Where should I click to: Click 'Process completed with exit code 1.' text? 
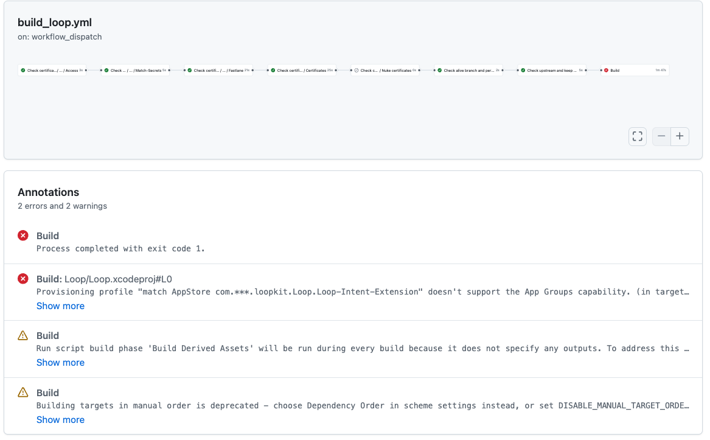120,248
